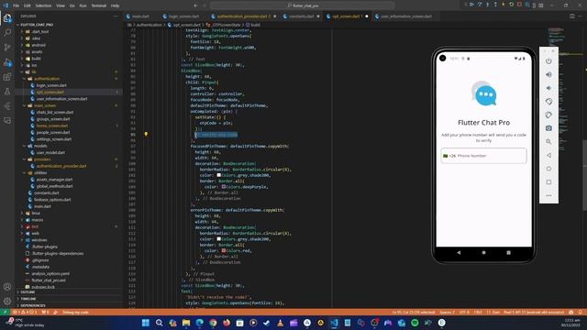
Task: Click first Colors.grey.shade200 swatch near focusedPinTheme
Action: pos(219,175)
